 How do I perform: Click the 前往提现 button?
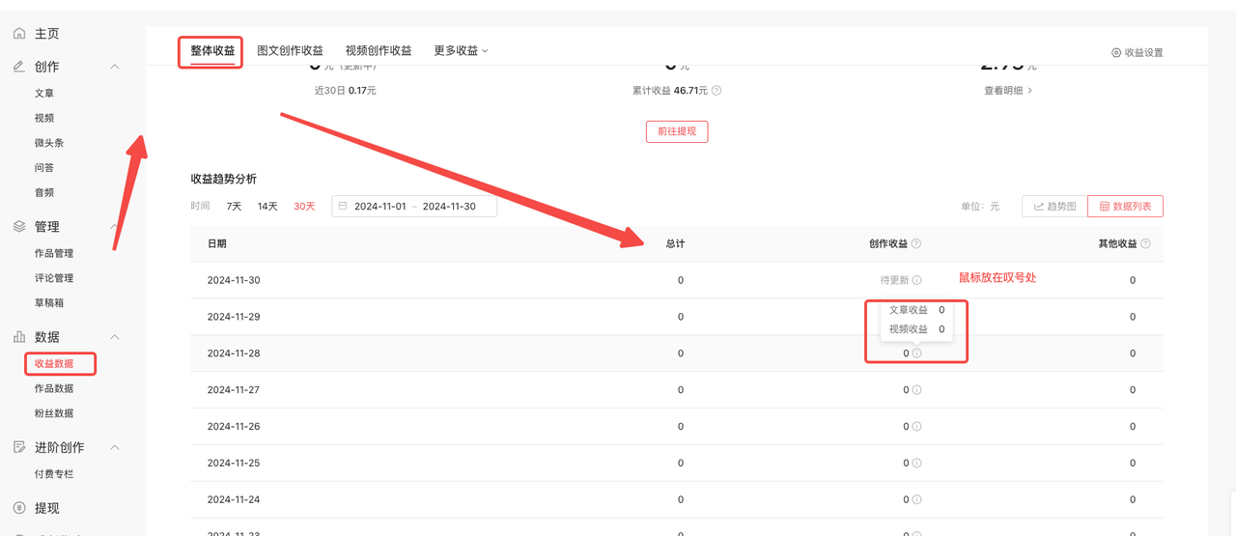pos(676,131)
